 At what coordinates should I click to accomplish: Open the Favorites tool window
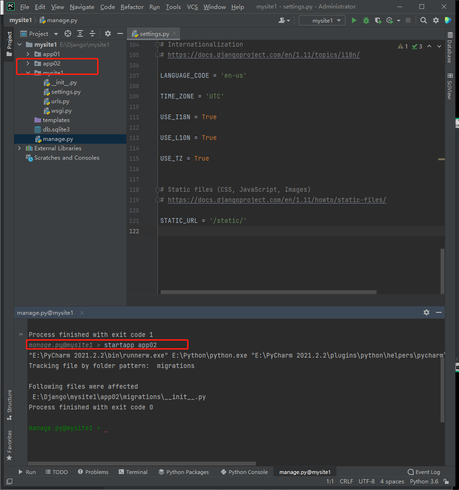9,445
